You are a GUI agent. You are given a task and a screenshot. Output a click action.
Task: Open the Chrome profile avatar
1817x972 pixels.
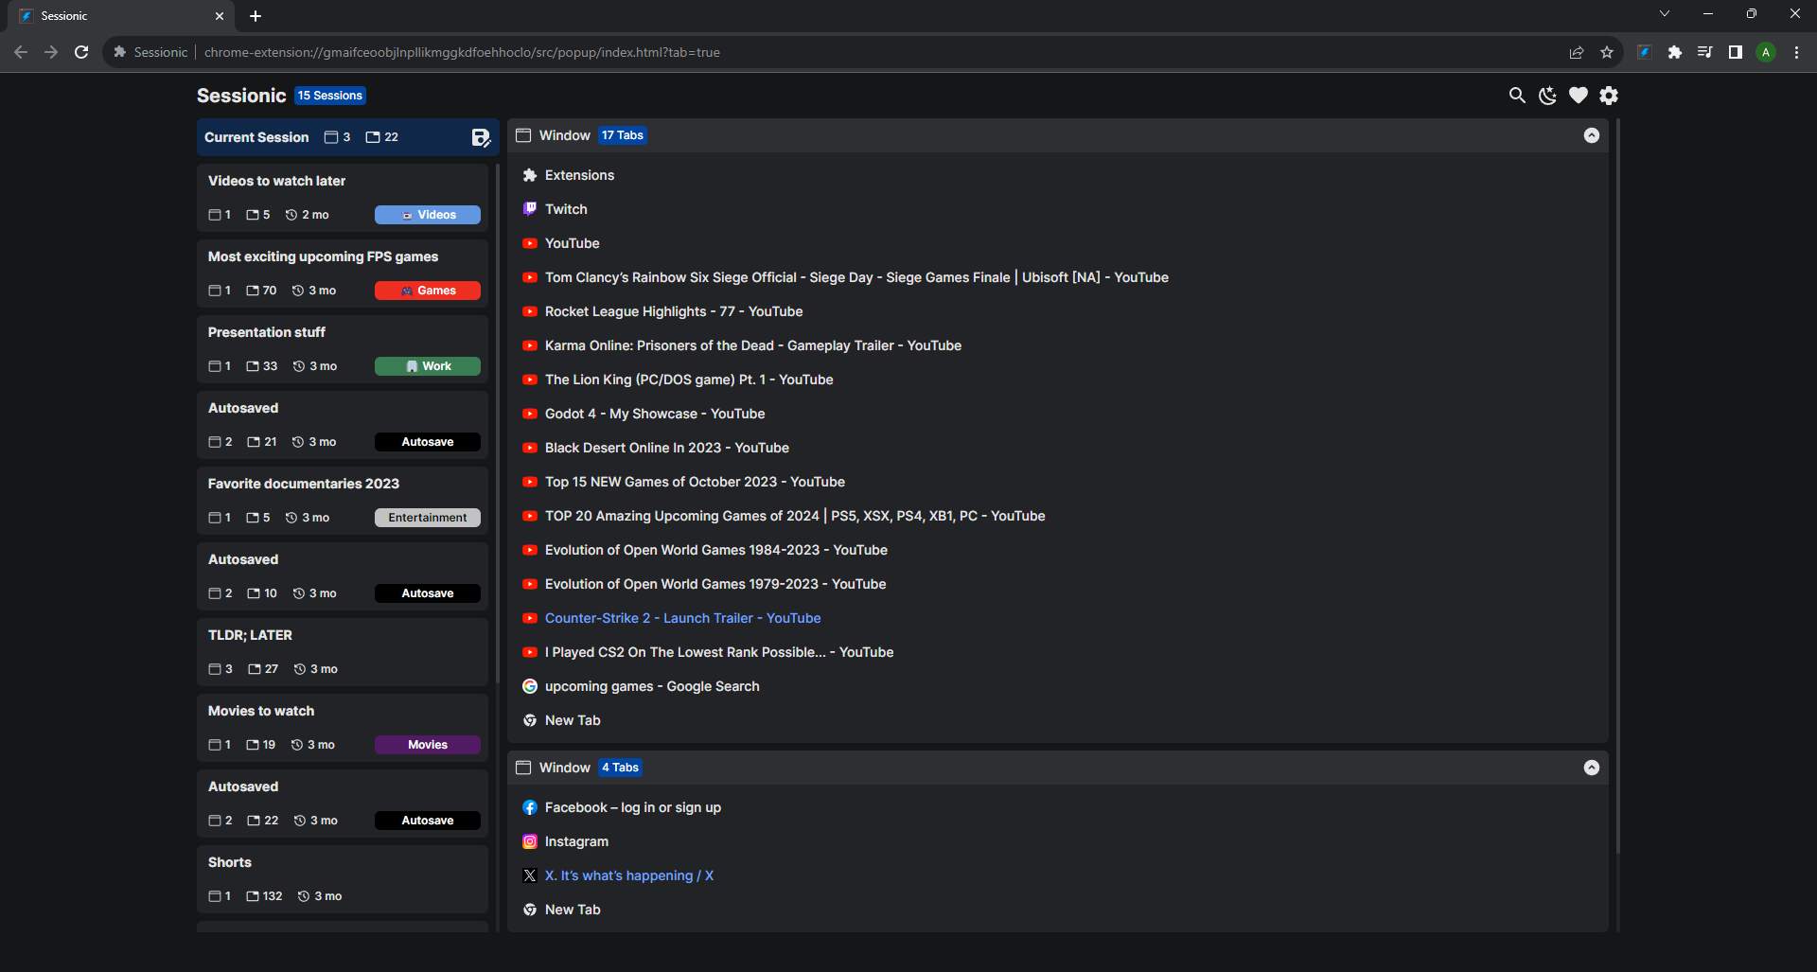[1766, 52]
